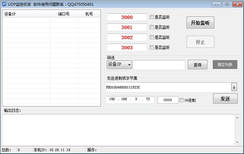The image size is (244, 154).
Task: Toggle the 16进制 hex checkbox
Action: point(181,100)
